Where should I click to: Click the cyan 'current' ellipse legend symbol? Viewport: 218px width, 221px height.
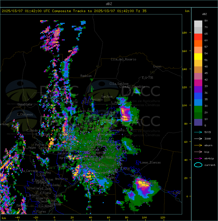pos(198,165)
